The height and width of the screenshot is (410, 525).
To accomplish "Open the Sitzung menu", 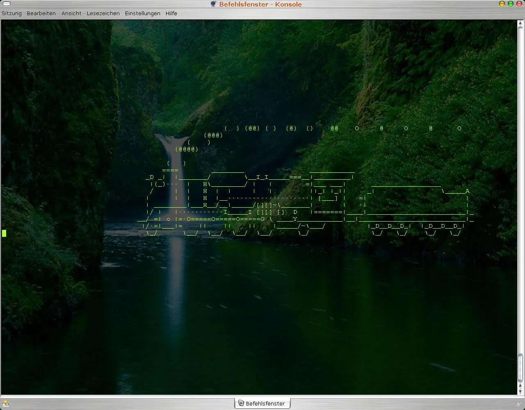I will click(11, 13).
